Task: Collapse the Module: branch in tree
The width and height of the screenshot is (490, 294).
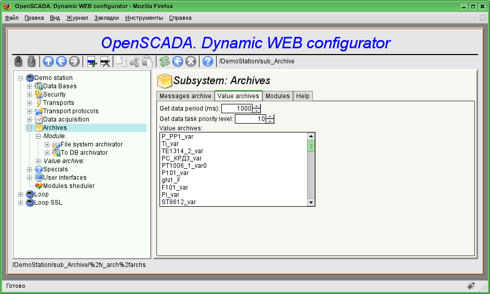Action: (x=38, y=136)
